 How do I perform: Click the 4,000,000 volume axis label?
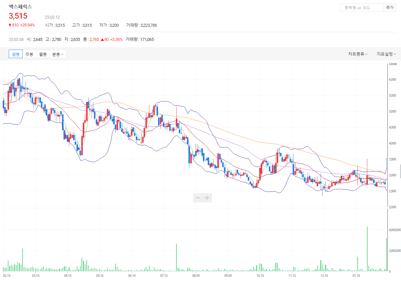click(x=395, y=230)
